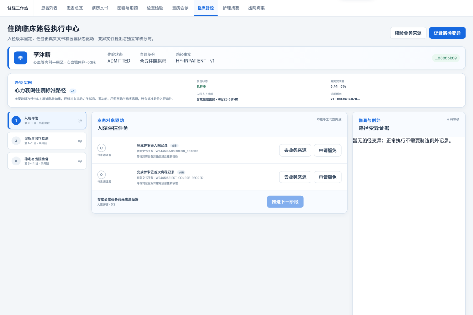Screen dimensions: 473x315
Task: Click the HF-INPATIENT · v1 pathway value
Action: coord(195,61)
